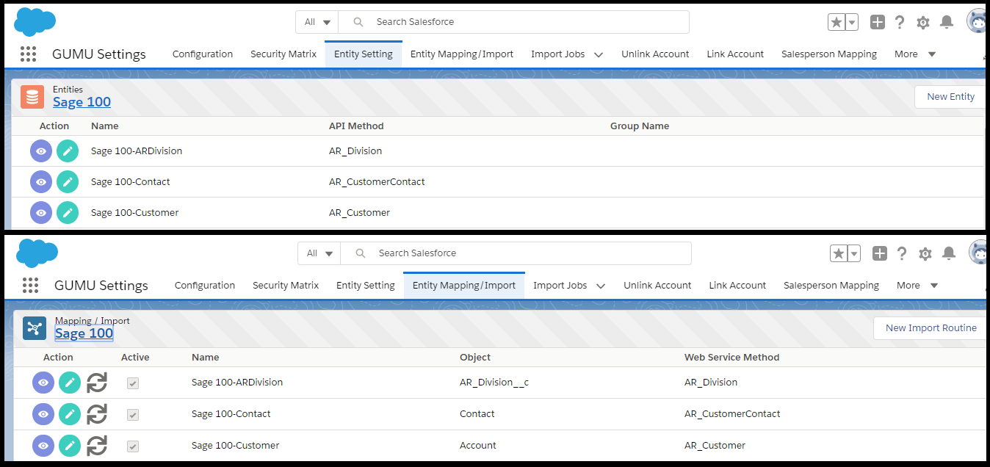Click the Web Service Method column header
Viewport: 990px width, 467px height.
[731, 358]
